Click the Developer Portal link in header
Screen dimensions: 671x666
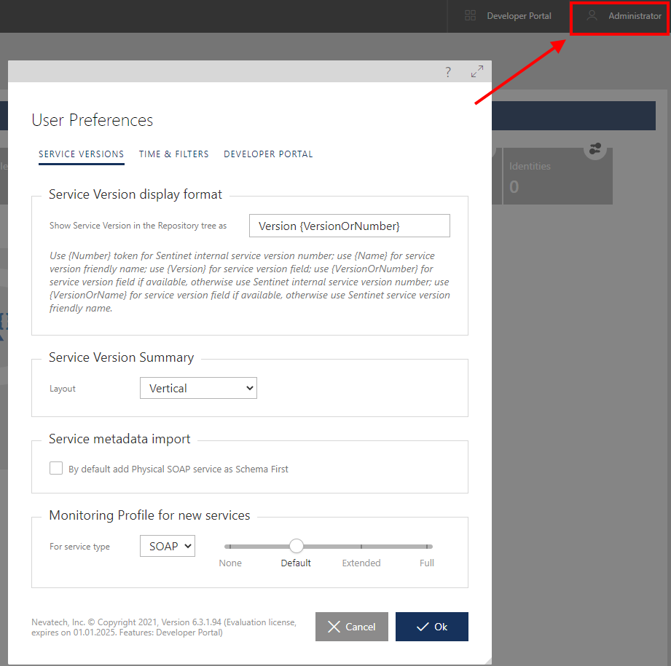click(519, 16)
